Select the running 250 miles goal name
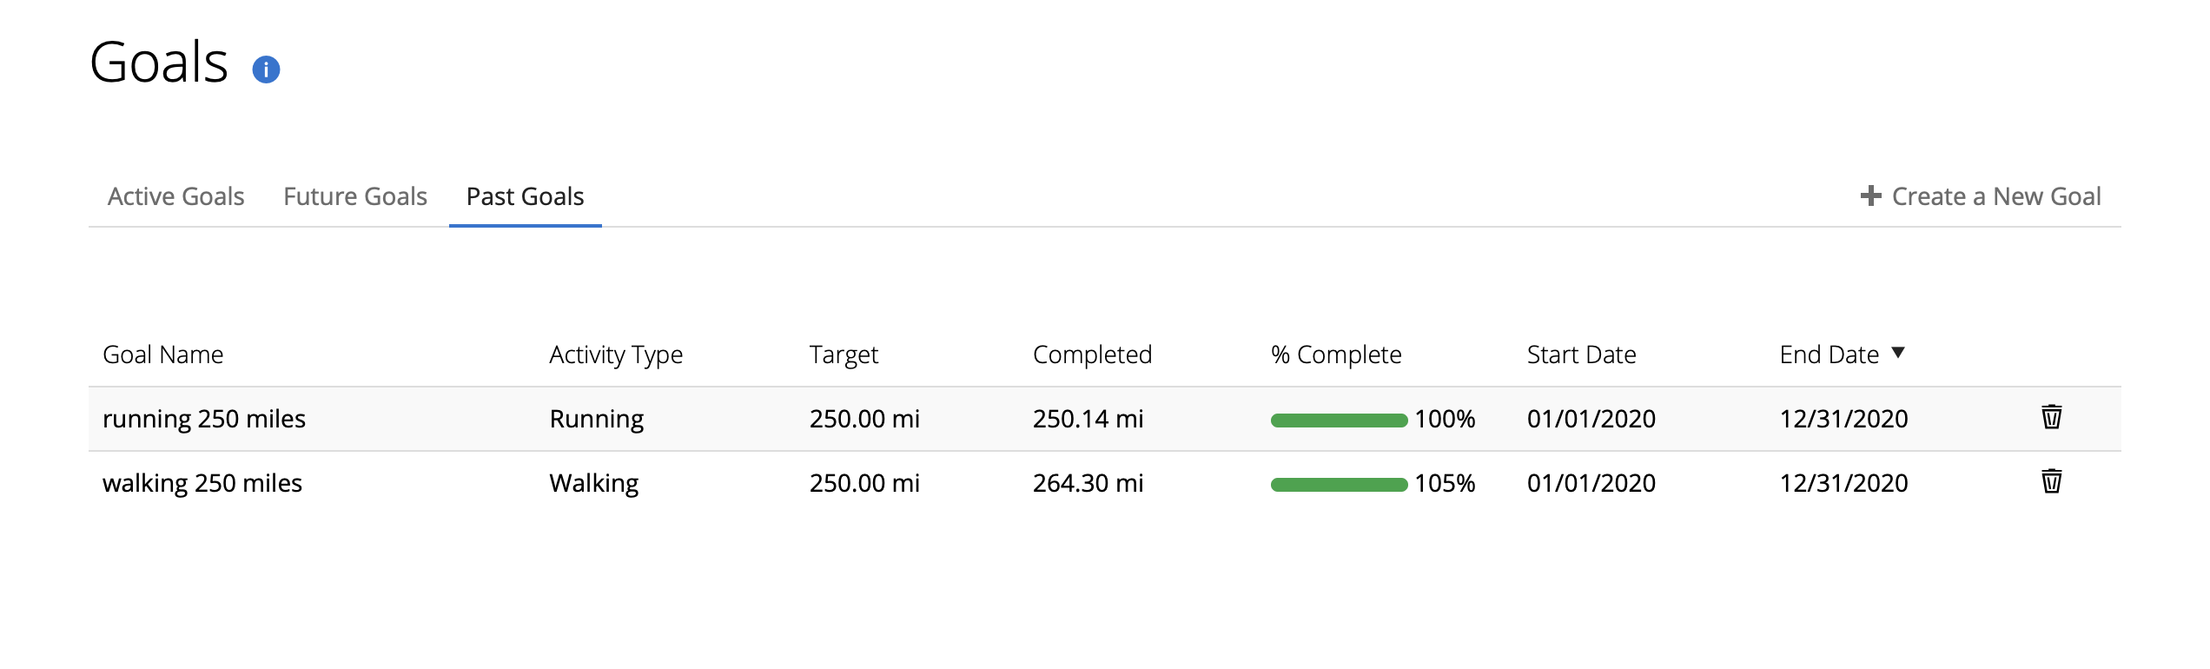 pos(204,419)
